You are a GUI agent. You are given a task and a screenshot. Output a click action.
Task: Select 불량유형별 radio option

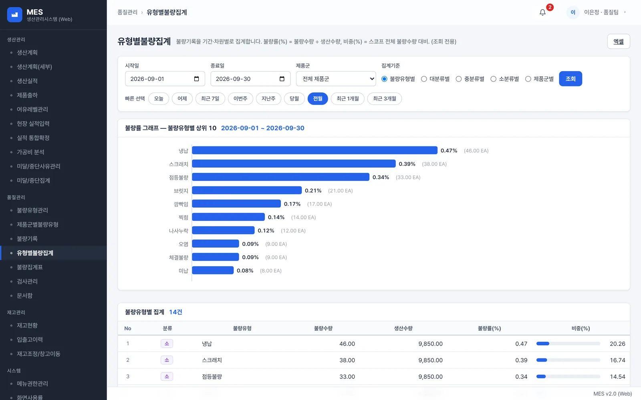[x=384, y=79]
